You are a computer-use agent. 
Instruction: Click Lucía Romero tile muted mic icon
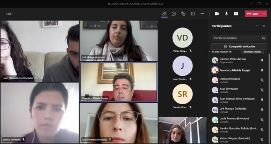coord(110,139)
